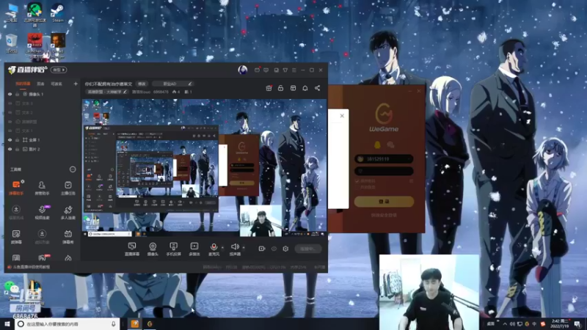Add a 摄像头 camera source

(153, 249)
